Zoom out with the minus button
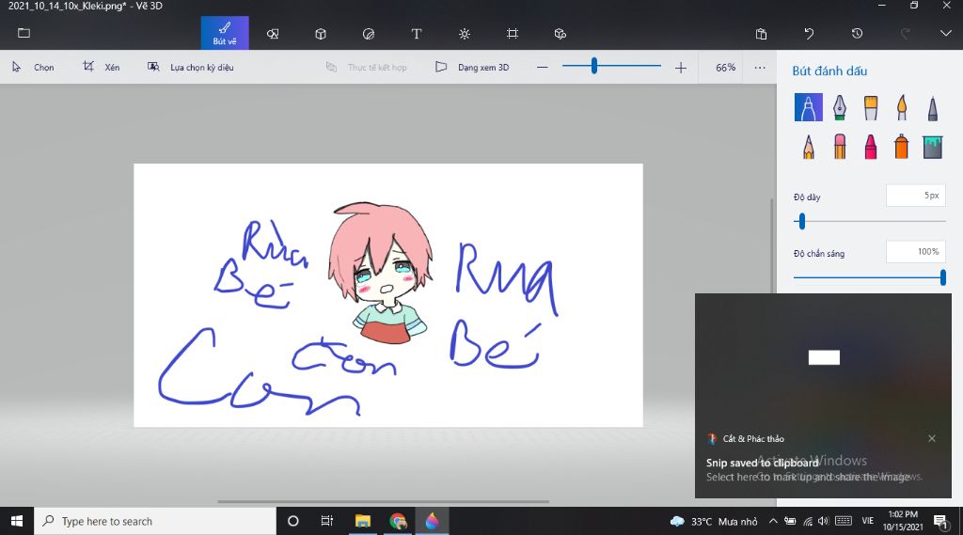Viewport: 963px width, 535px height. [543, 67]
